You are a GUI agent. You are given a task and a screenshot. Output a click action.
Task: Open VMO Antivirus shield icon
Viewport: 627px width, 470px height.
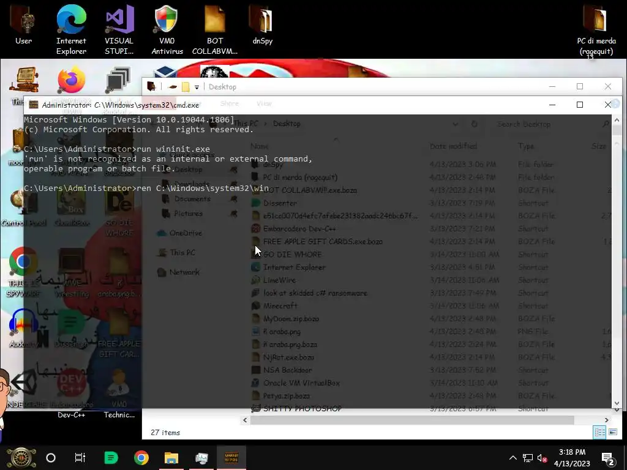coord(167,29)
